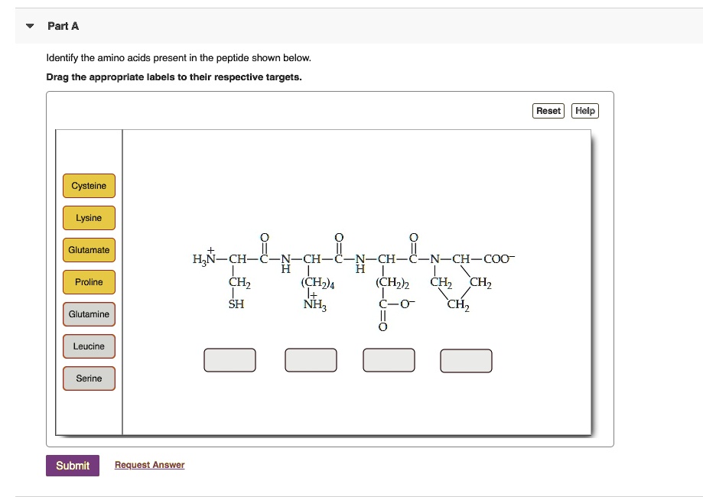Click the 'Identify the amino acids' instruction text
The height and width of the screenshot is (497, 703).
point(178,58)
